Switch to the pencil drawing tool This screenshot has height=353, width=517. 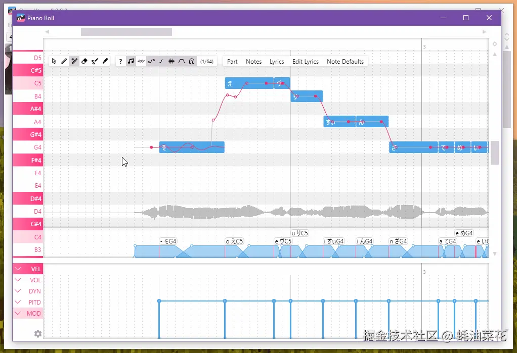click(x=64, y=61)
